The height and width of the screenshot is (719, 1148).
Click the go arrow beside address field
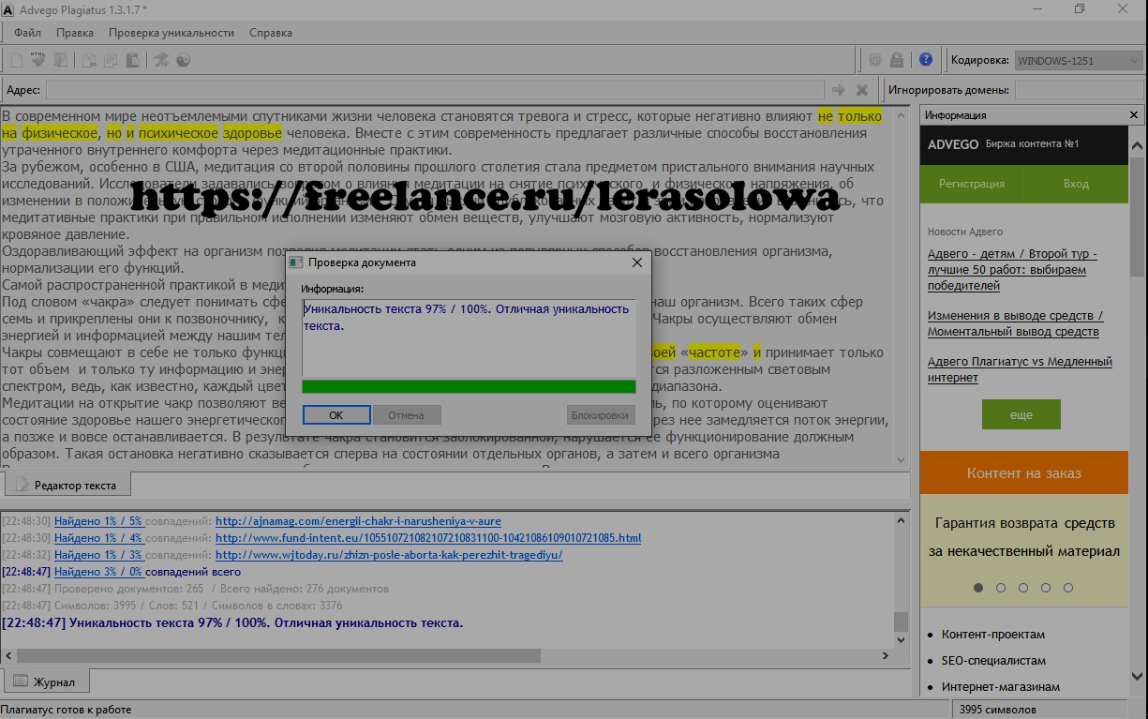839,90
